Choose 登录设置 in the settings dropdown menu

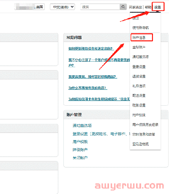(x=139, y=67)
